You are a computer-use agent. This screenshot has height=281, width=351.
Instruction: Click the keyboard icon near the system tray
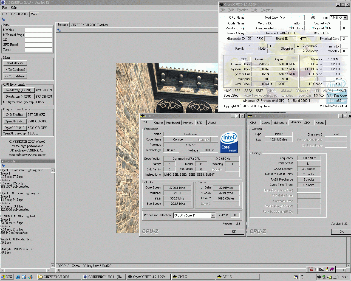[x=322, y=269]
